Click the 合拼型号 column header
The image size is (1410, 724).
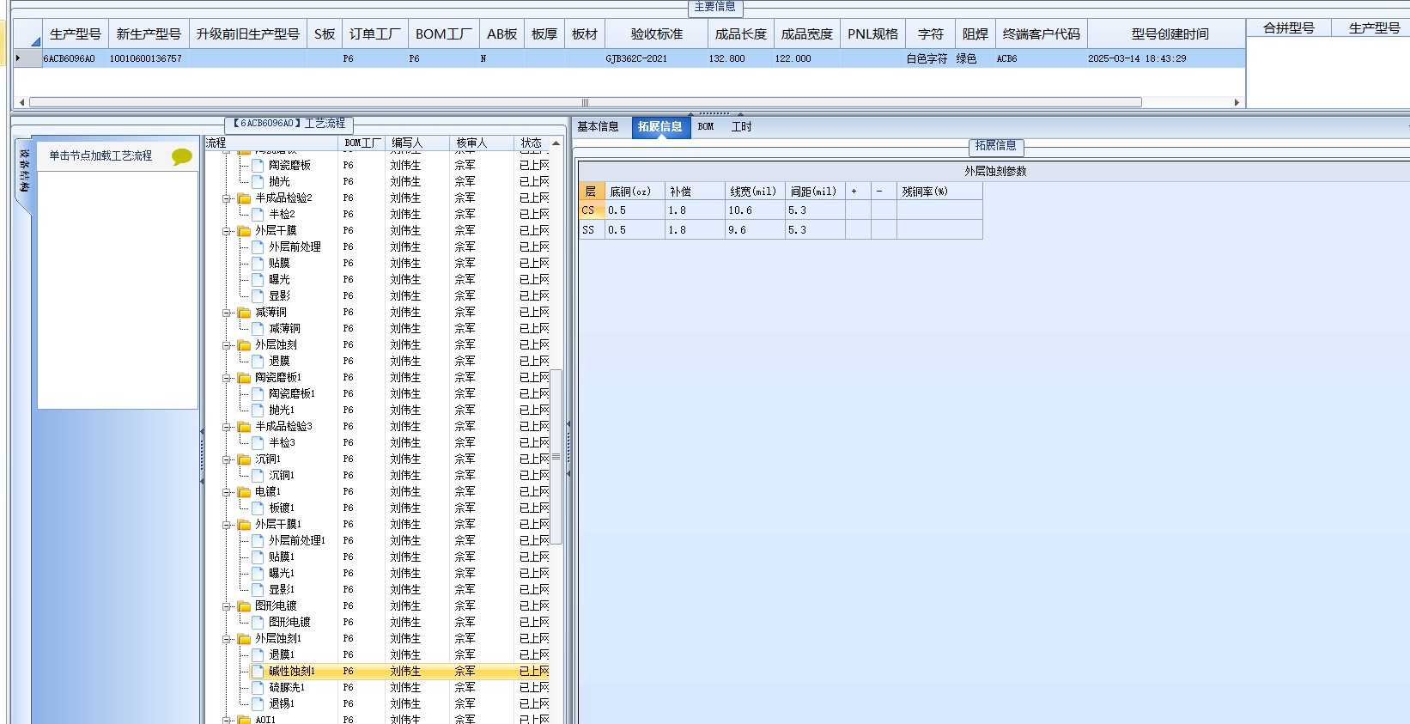(x=1289, y=28)
